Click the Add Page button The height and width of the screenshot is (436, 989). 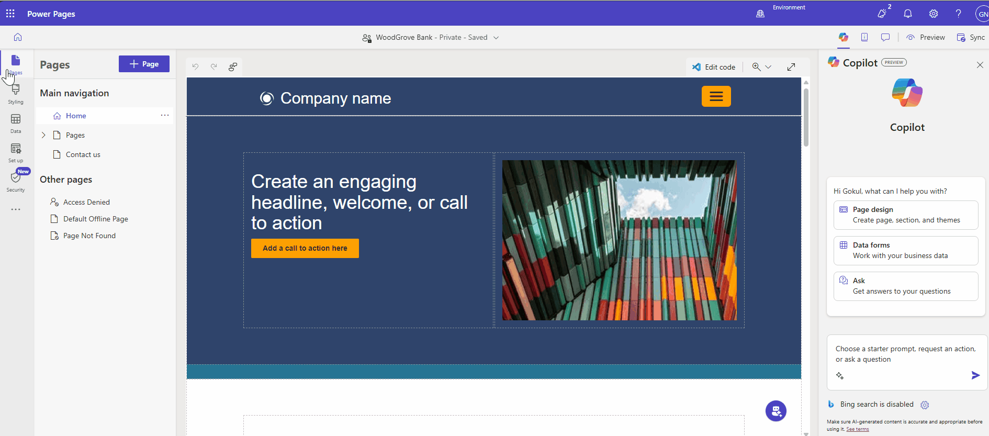pyautogui.click(x=144, y=64)
